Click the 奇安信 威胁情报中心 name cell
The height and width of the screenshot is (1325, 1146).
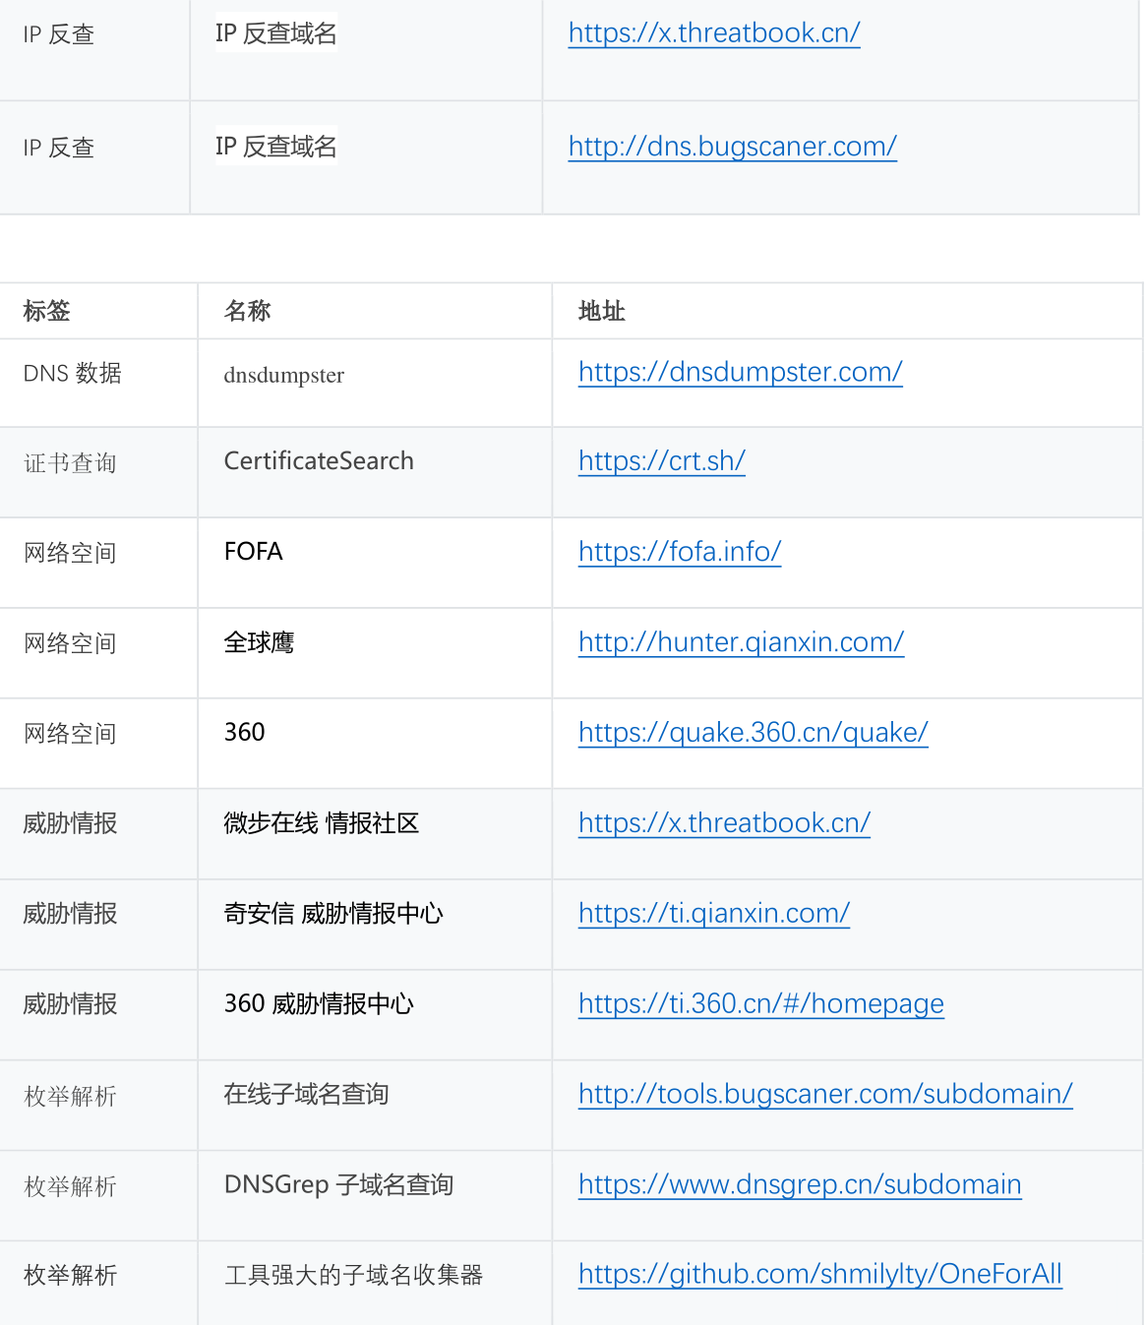333,914
